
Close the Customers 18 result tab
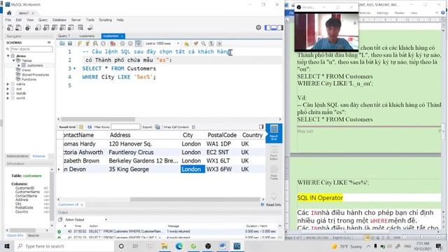tap(82, 205)
